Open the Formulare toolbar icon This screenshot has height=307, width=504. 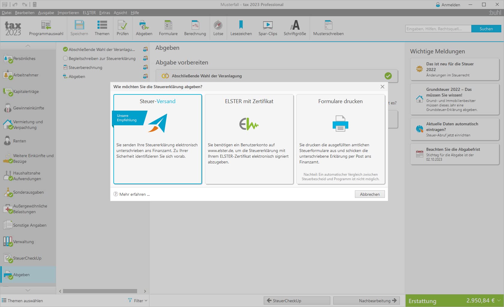pyautogui.click(x=168, y=25)
